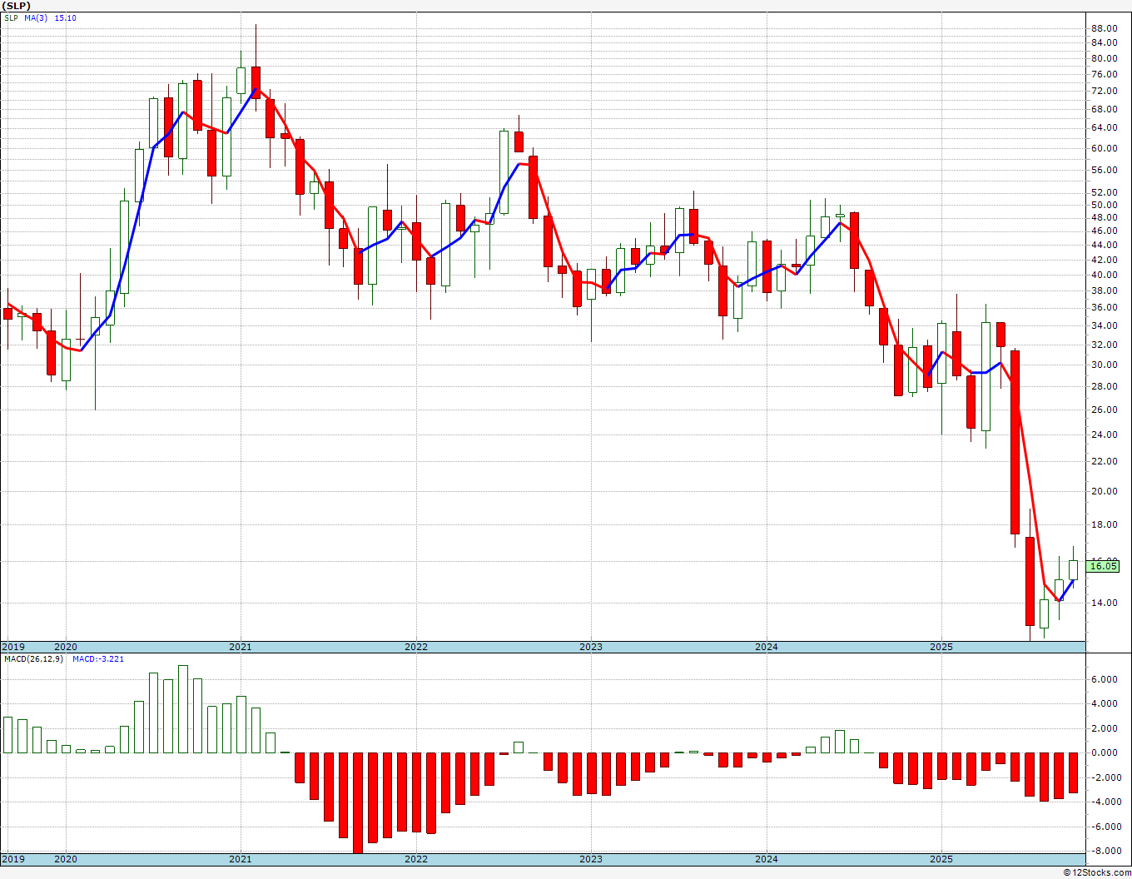Click the 24.00 price axis label

[1104, 435]
